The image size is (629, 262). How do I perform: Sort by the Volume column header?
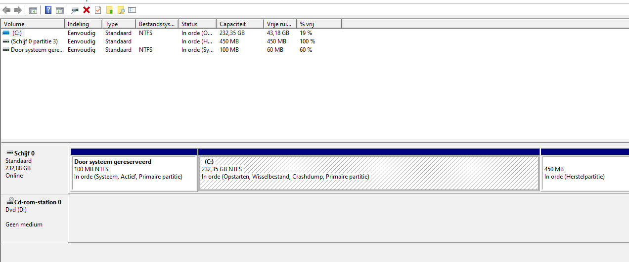[x=33, y=24]
